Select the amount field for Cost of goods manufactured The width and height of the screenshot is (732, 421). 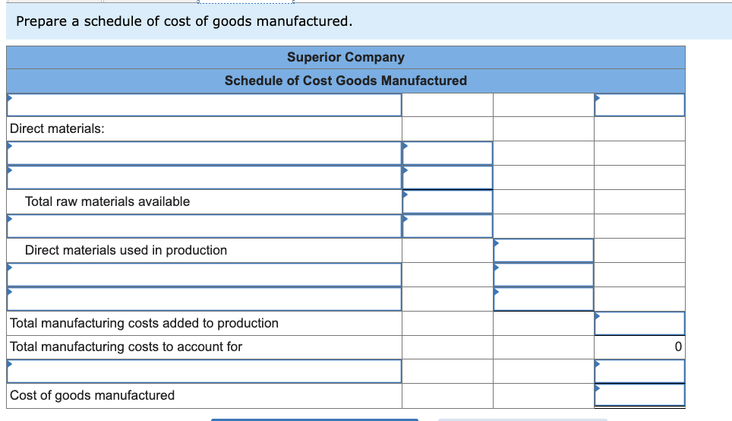[639, 395]
